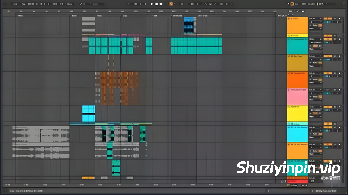Open the hamburger menu at top right
The image size is (348, 195).
point(344,4)
